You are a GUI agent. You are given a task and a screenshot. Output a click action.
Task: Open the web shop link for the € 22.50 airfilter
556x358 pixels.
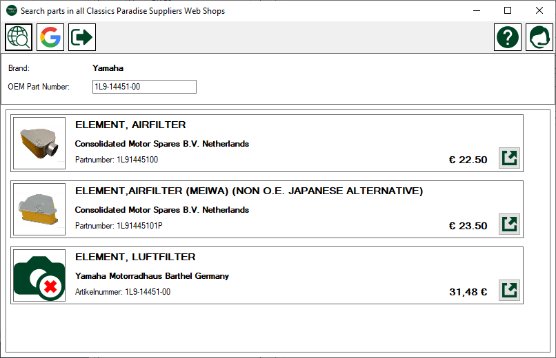click(x=510, y=158)
